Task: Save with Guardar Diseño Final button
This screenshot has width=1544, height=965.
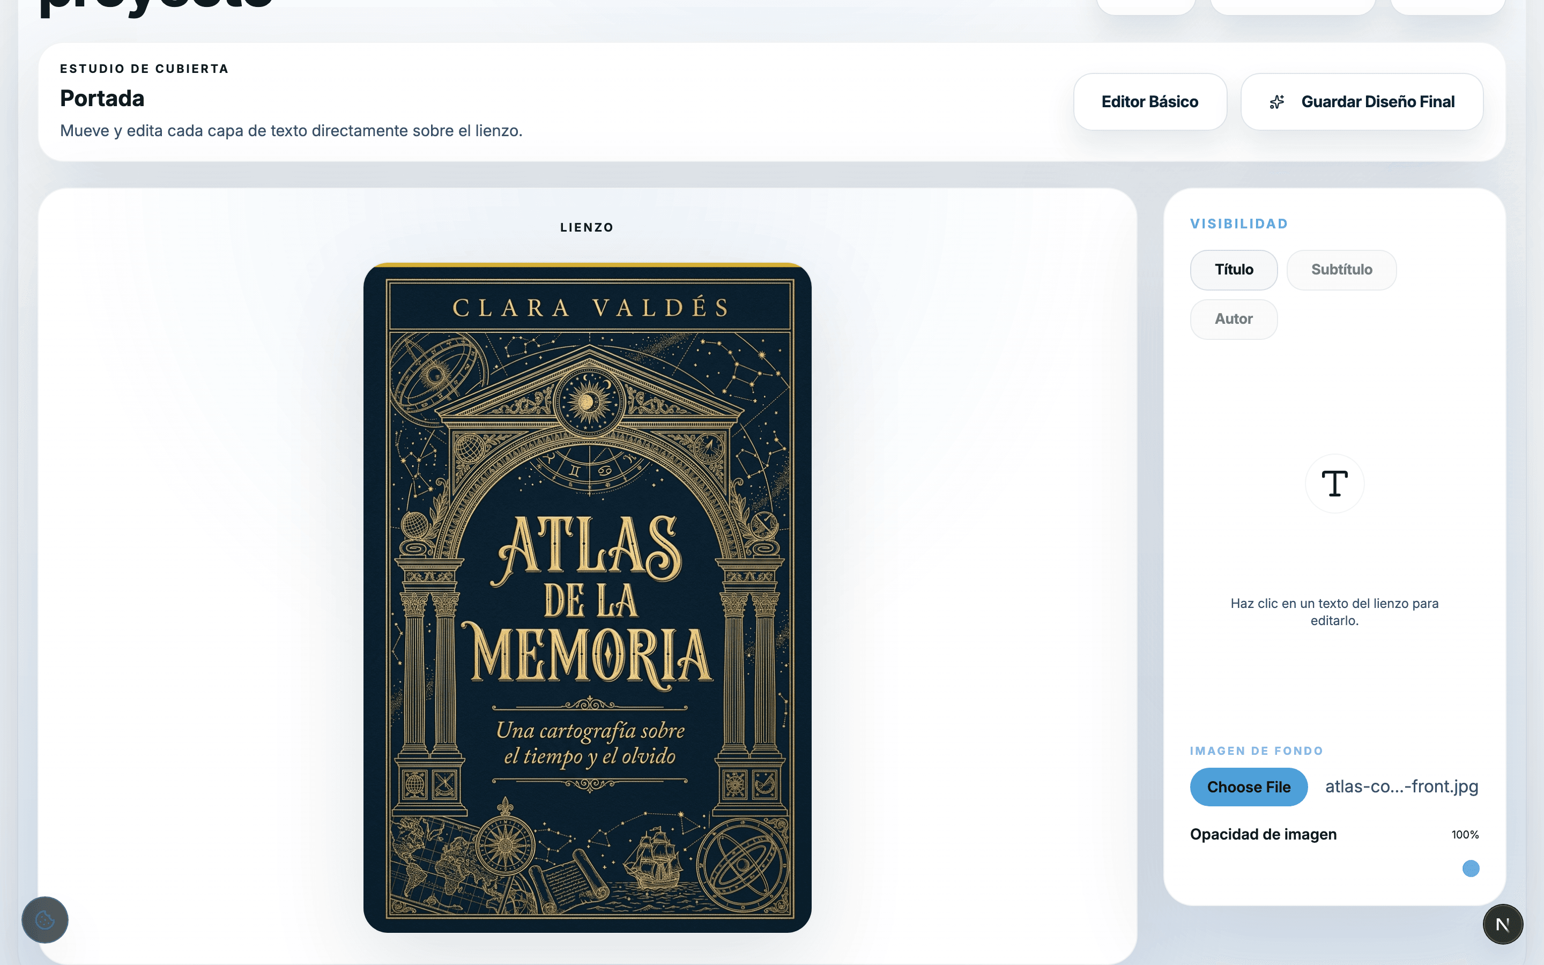Action: (x=1362, y=101)
